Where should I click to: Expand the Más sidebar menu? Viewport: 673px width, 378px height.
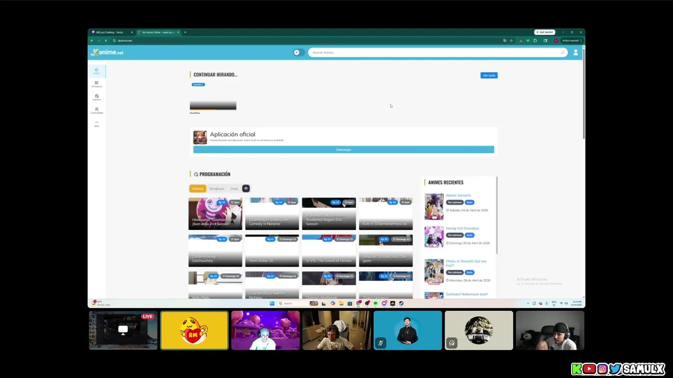click(96, 123)
